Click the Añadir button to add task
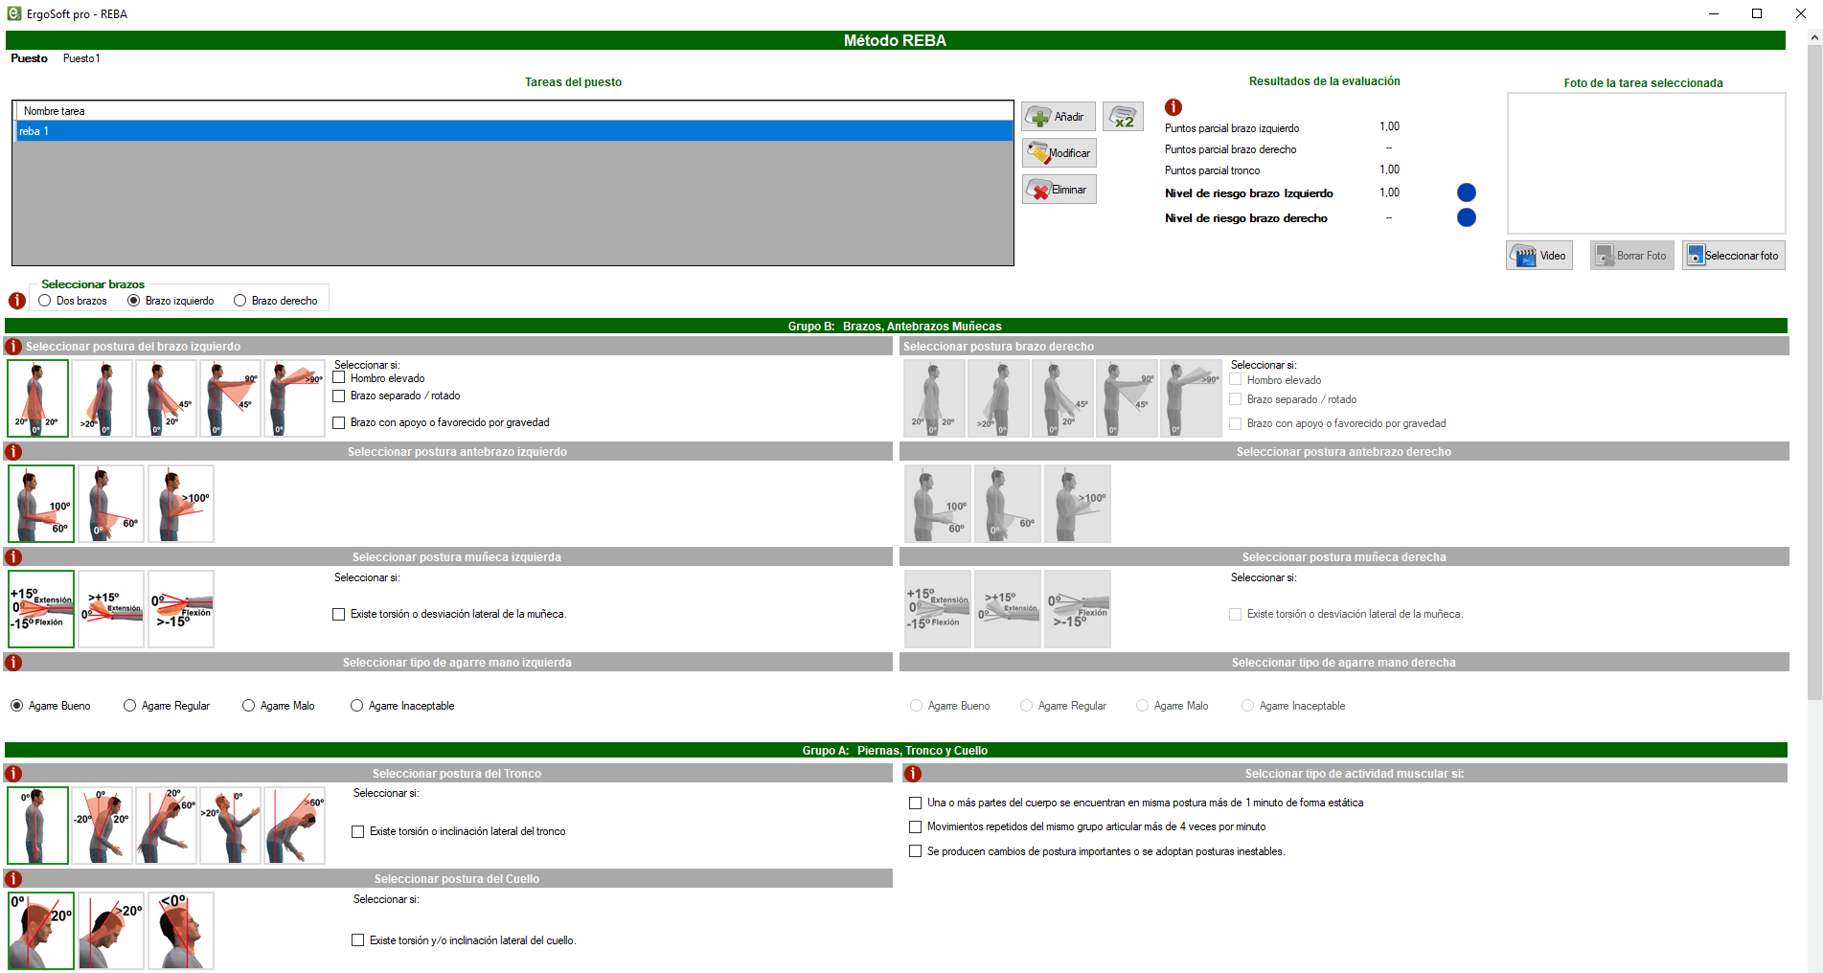 [x=1059, y=117]
